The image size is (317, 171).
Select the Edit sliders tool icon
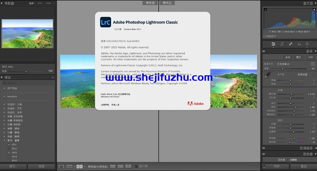tap(273, 44)
